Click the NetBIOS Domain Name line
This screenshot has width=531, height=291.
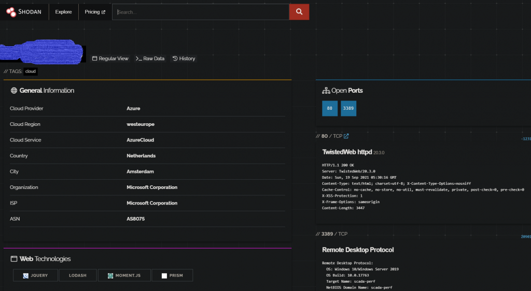coord(359,287)
